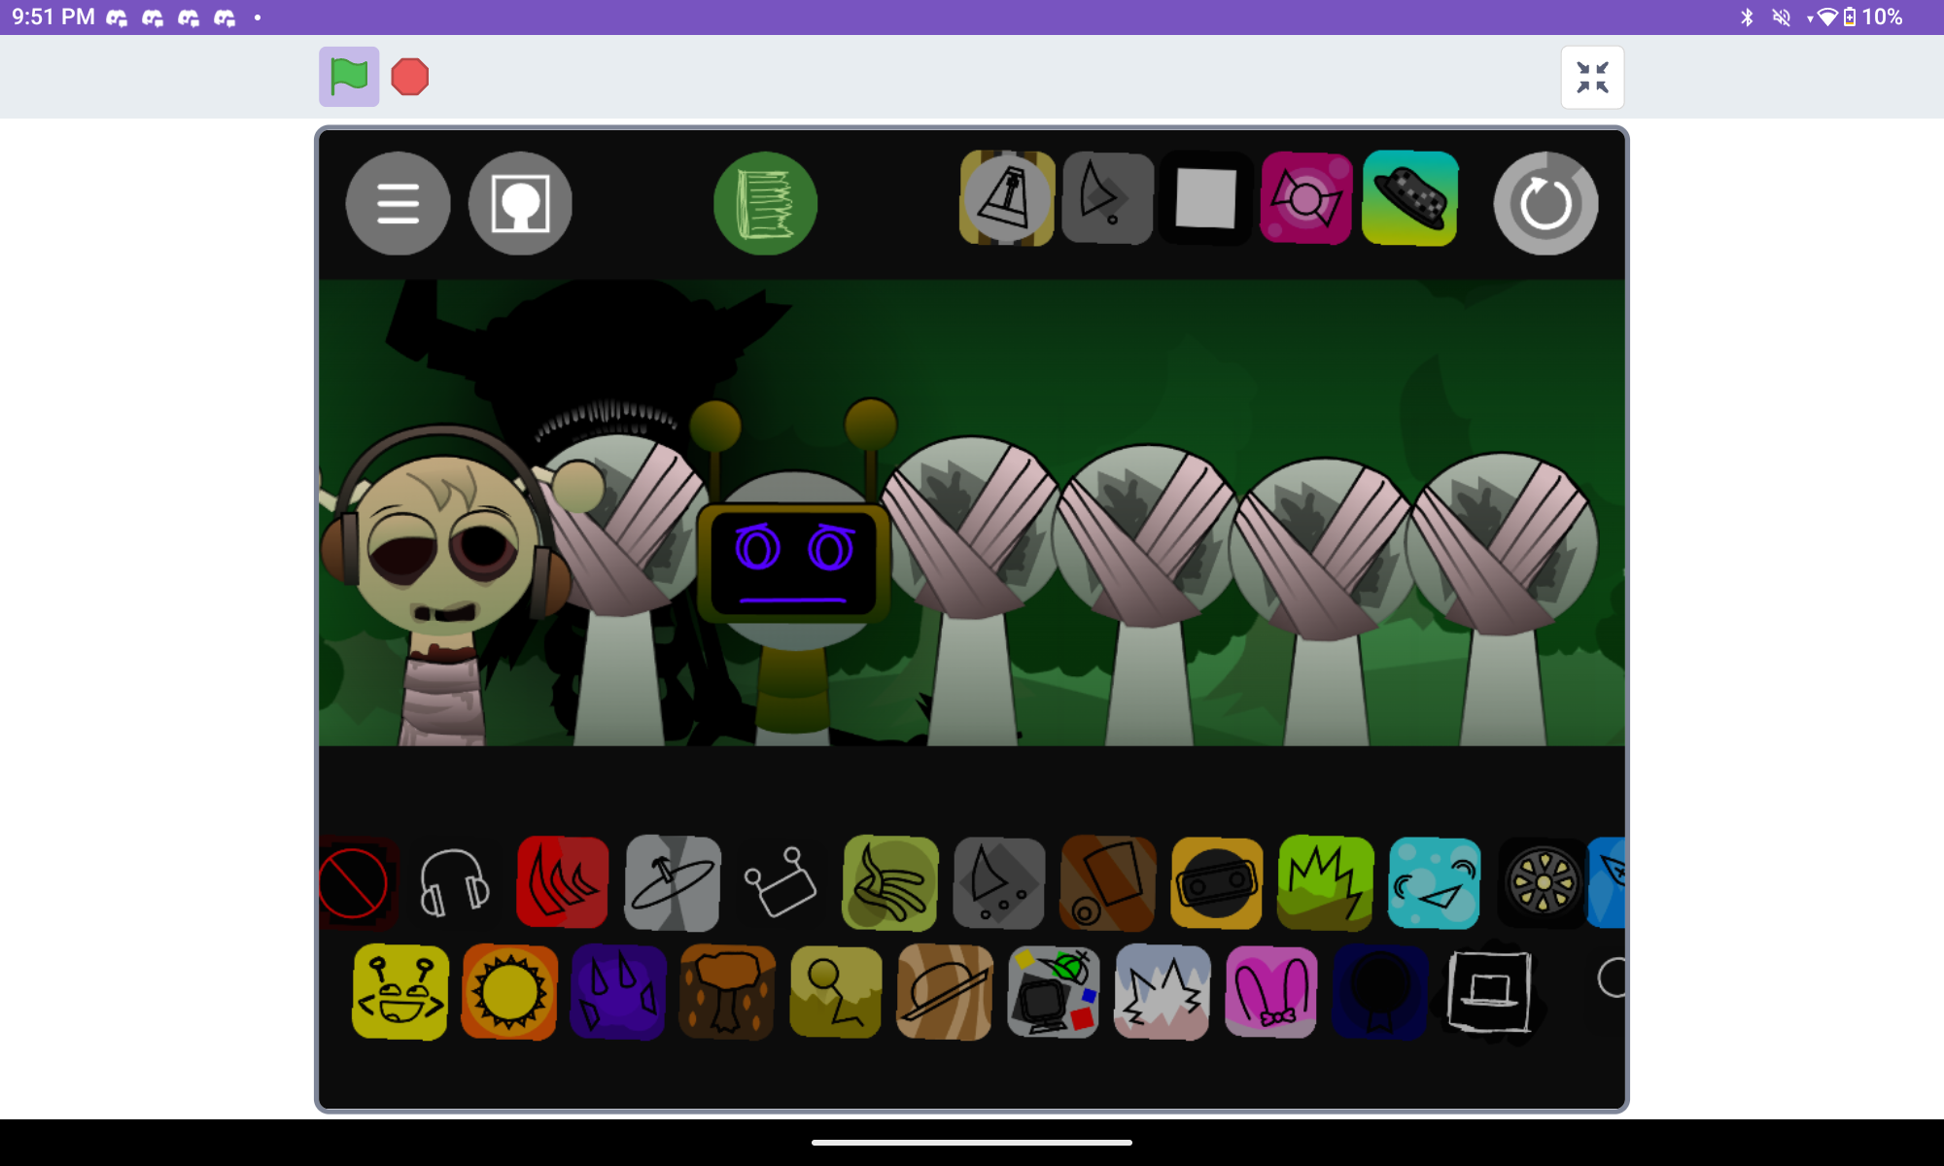
Task: Choose the yellow laughing face icon
Action: pyautogui.click(x=400, y=992)
